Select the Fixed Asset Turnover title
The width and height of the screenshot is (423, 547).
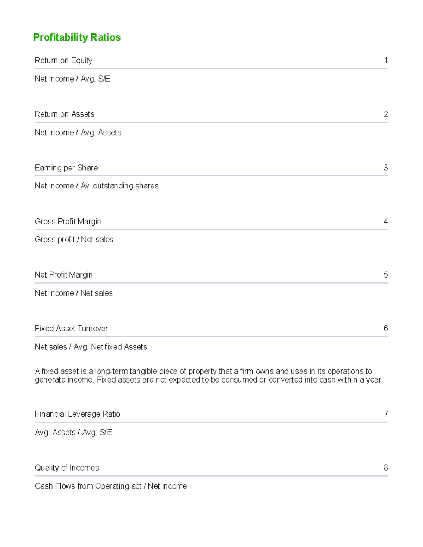coord(71,328)
